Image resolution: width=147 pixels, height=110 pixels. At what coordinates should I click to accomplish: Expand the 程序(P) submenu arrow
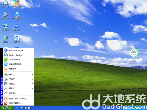[33, 74]
